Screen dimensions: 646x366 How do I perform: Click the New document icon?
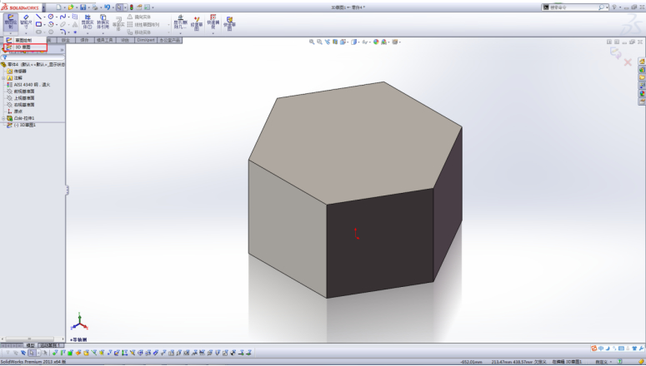[58, 7]
